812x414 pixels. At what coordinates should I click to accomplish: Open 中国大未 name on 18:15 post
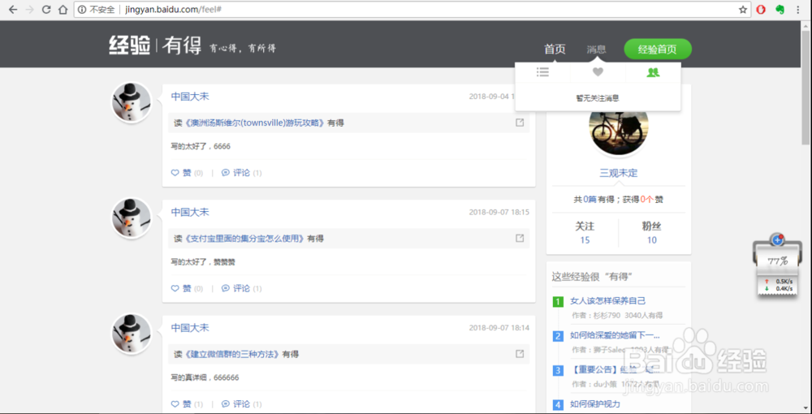[x=190, y=212]
